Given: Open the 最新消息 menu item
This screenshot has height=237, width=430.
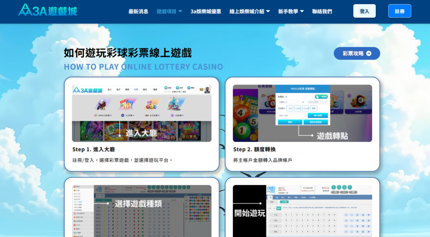Looking at the screenshot, I should click(138, 11).
